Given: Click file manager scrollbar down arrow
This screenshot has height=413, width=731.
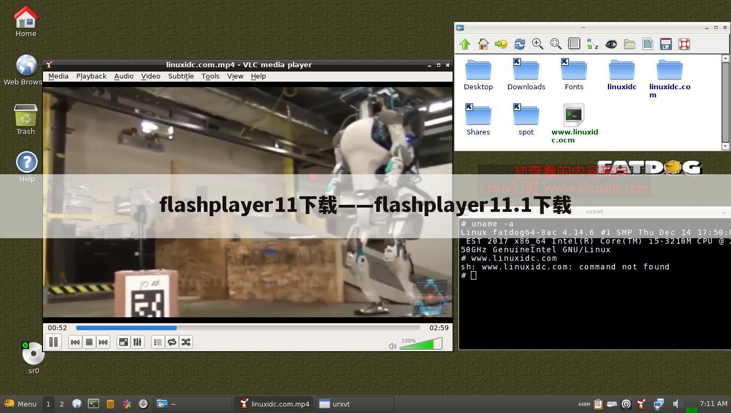Looking at the screenshot, I should (725, 146).
